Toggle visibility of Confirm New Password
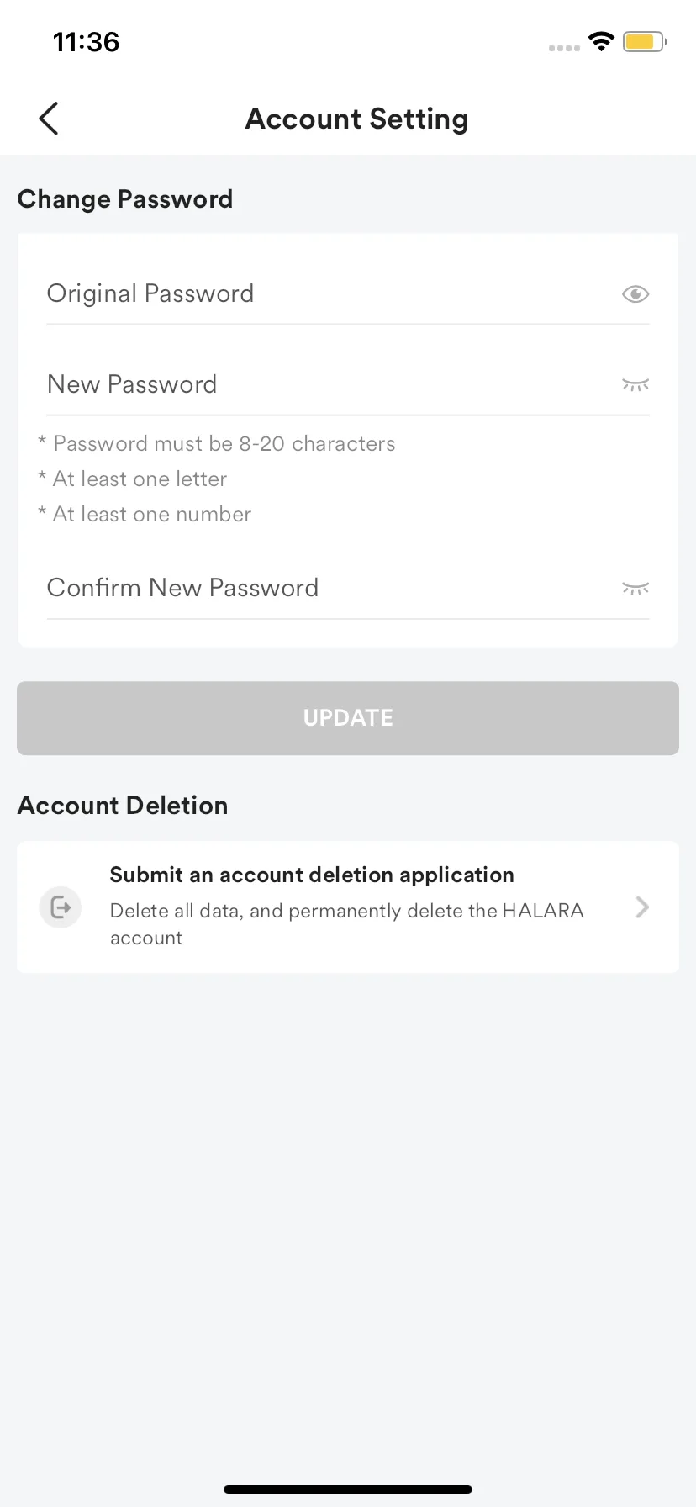696x1507 pixels. 635,588
